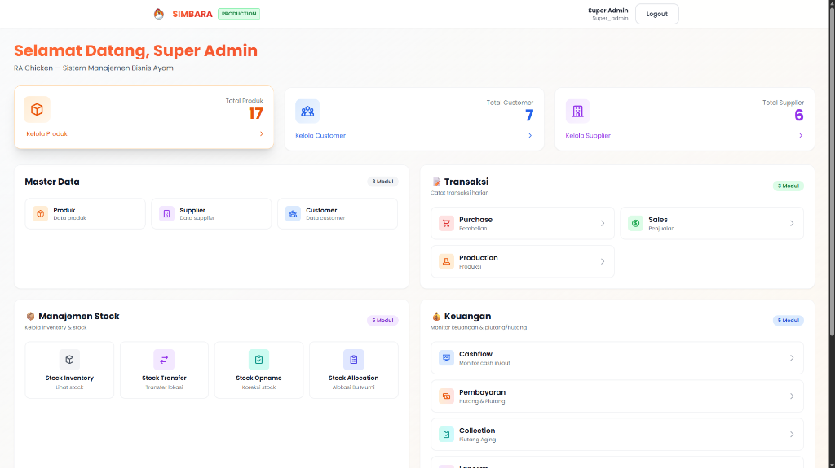This screenshot has height=468, width=835.
Task: Click the Production icon
Action: click(446, 261)
